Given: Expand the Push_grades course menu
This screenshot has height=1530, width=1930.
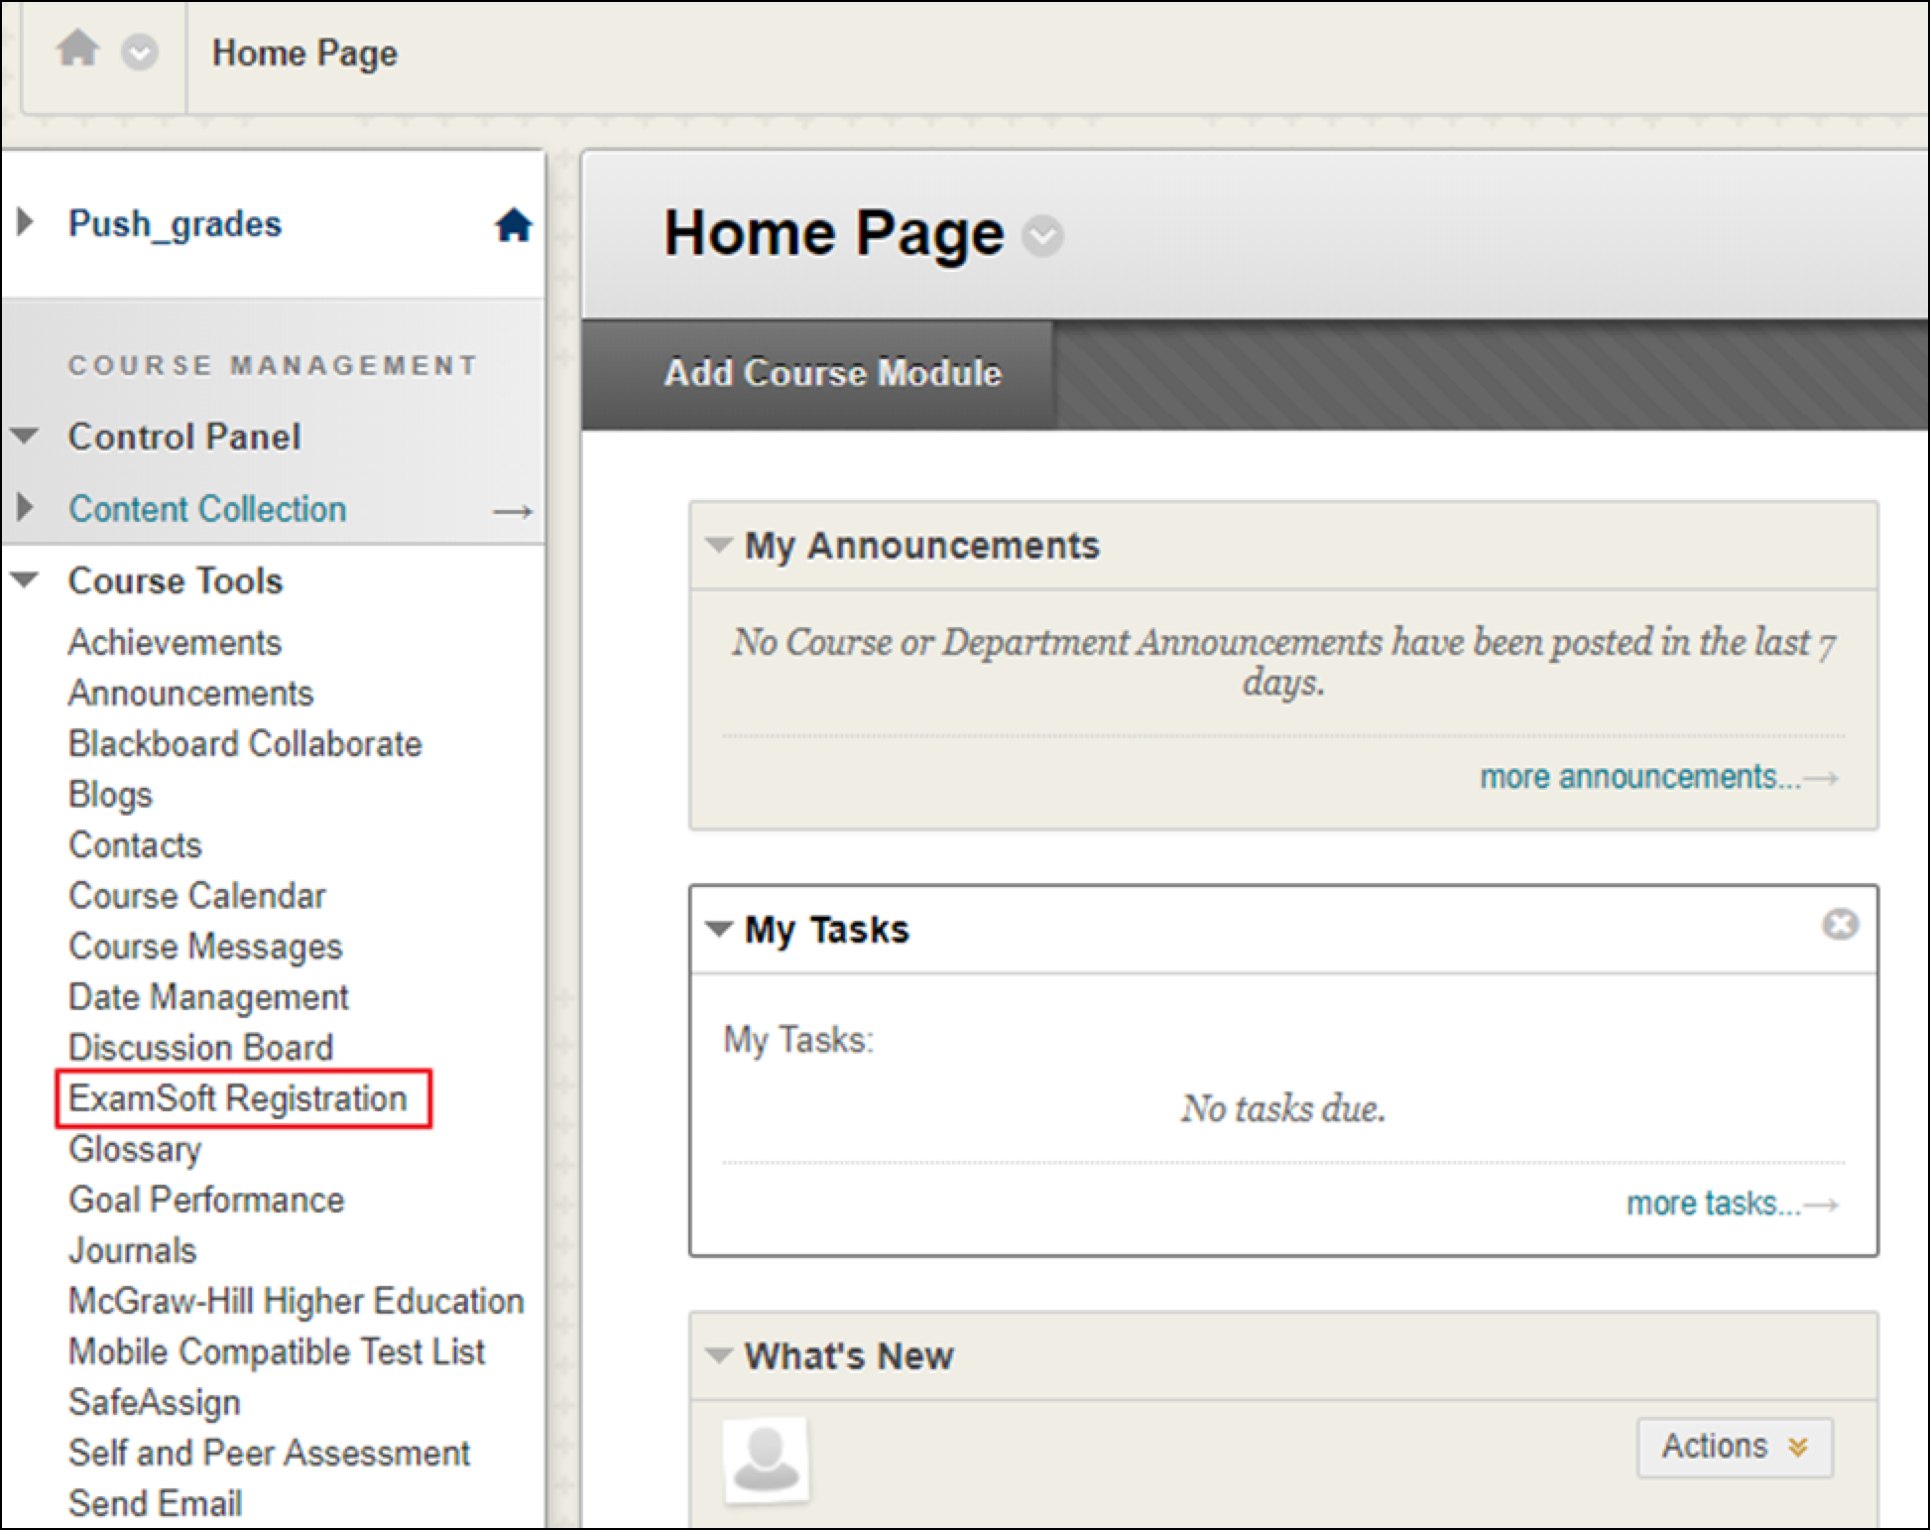Looking at the screenshot, I should pos(24,222).
